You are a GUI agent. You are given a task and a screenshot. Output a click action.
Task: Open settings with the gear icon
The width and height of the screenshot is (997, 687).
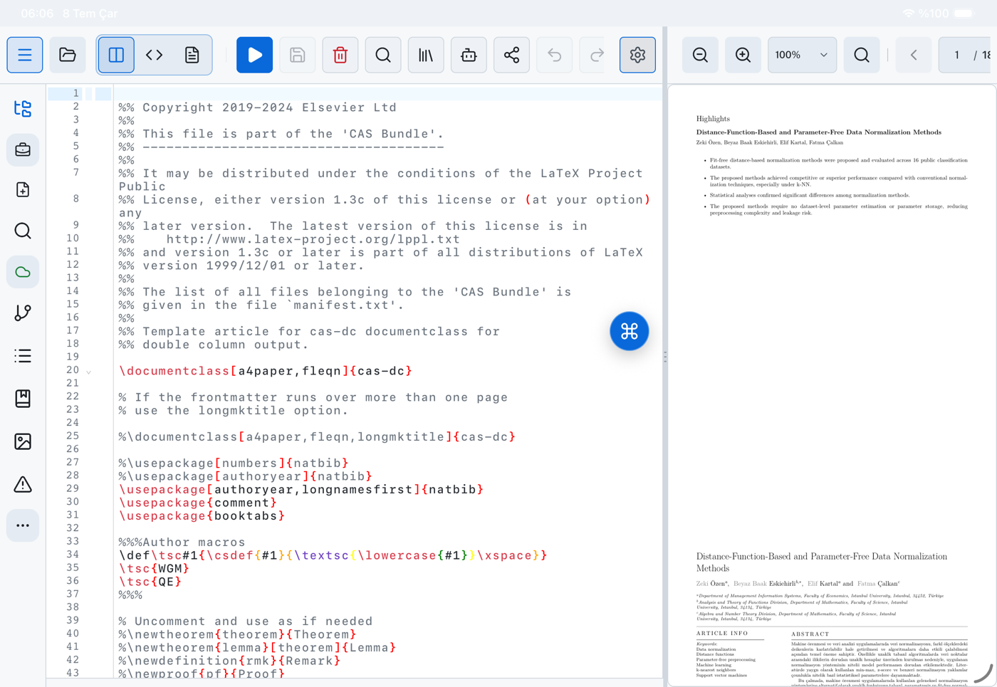point(637,55)
